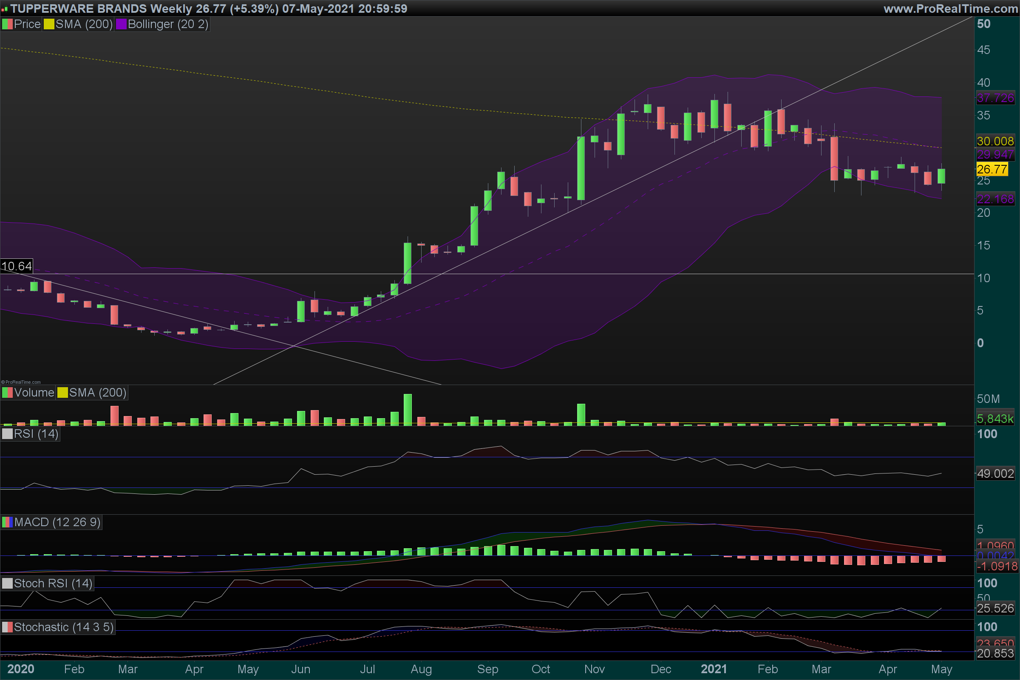Click the current price tag 26.77
This screenshot has width=1020, height=680.
992,169
